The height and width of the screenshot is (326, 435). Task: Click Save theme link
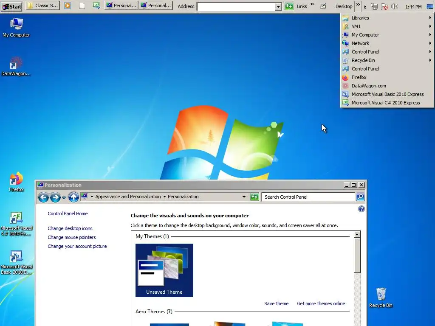[276, 304]
